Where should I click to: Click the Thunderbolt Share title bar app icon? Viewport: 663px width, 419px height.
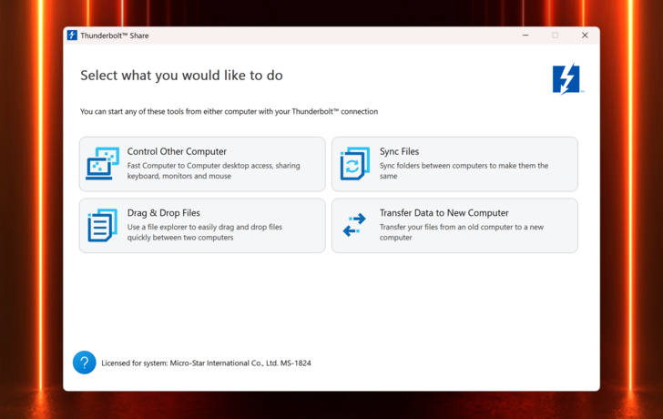point(72,36)
